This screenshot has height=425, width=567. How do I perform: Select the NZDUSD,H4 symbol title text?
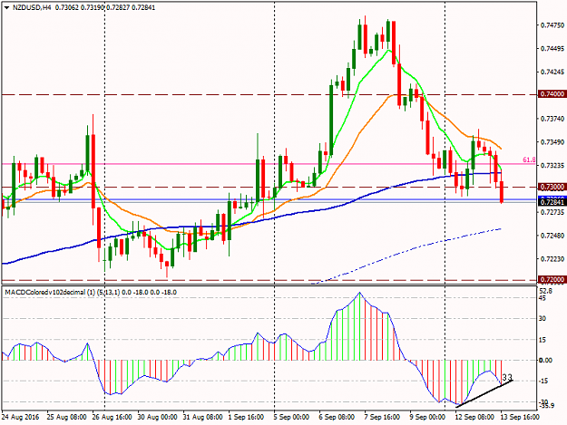[x=32, y=7]
